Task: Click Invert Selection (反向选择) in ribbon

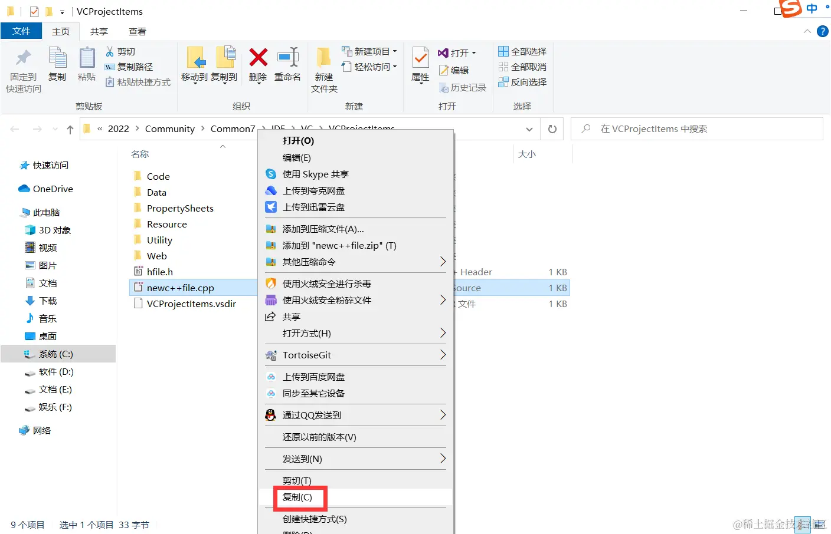Action: coord(522,83)
